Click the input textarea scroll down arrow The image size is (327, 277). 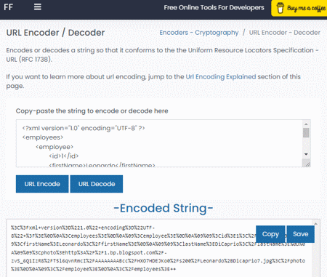306,154
